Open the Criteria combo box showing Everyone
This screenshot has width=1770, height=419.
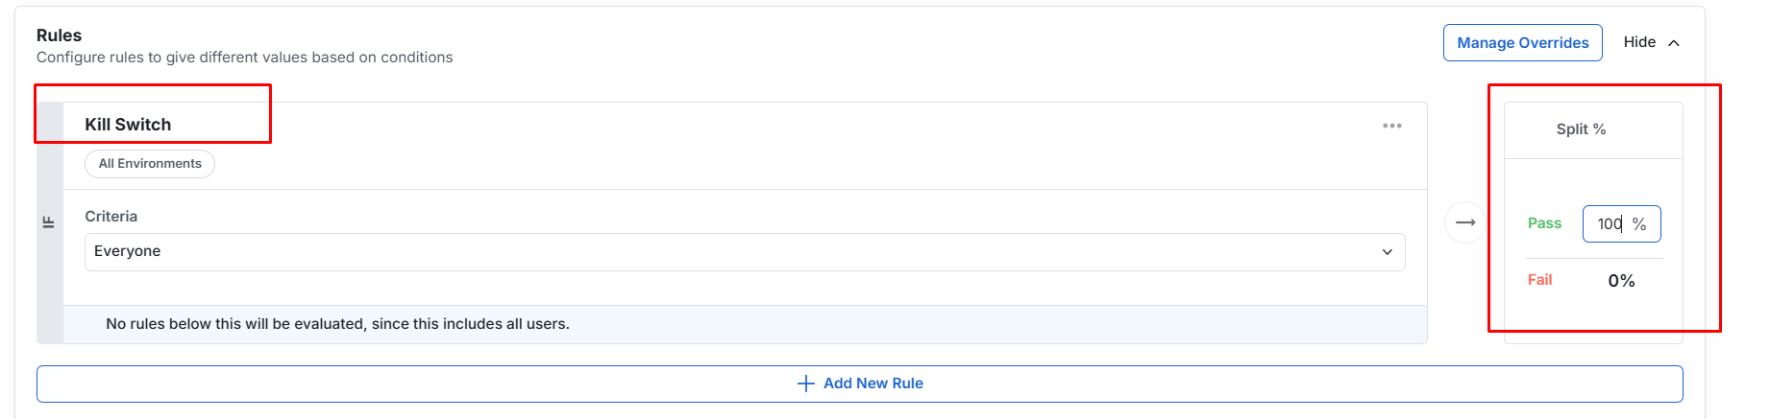745,252
